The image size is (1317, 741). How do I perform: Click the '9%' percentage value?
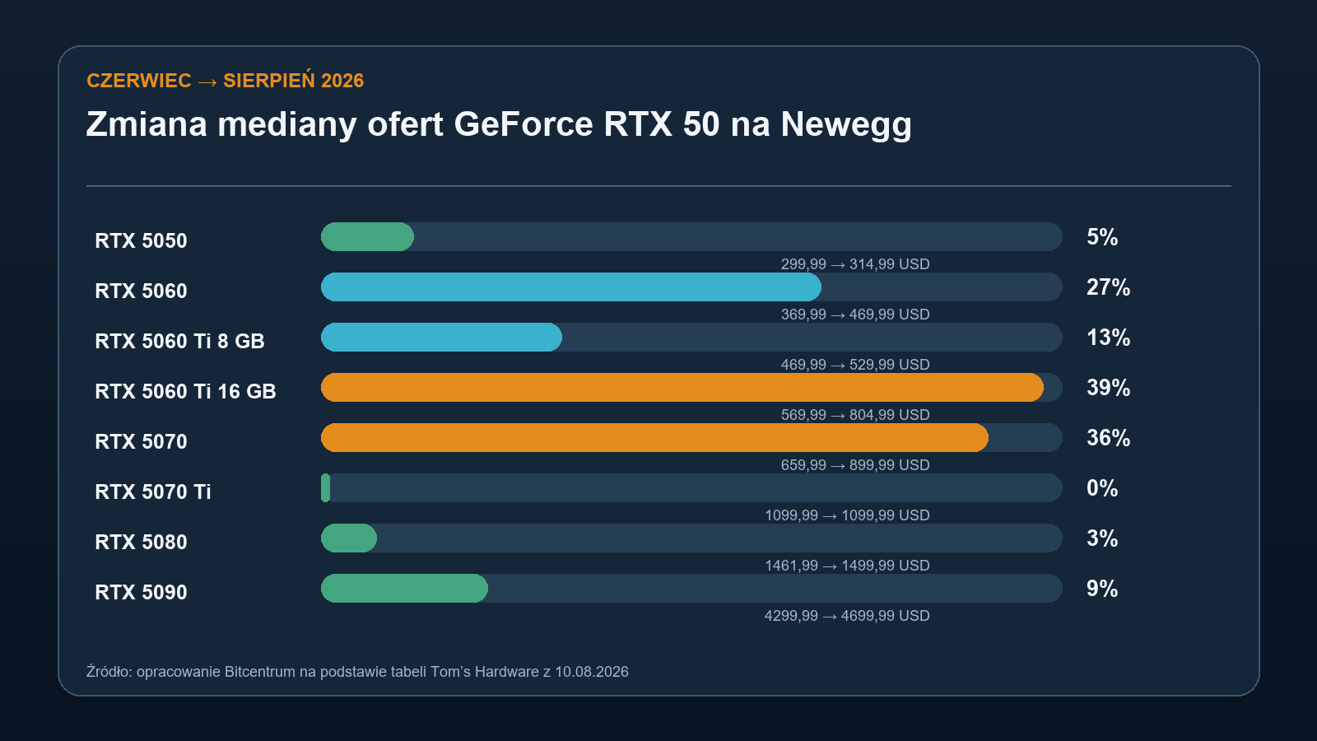tap(1102, 589)
